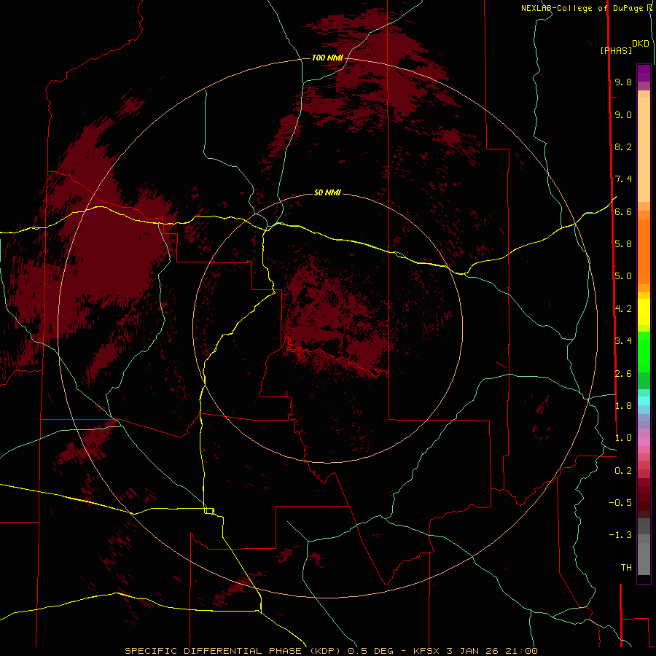Image resolution: width=656 pixels, height=656 pixels.
Task: Click the 9.0 legend value
Action: [623, 114]
